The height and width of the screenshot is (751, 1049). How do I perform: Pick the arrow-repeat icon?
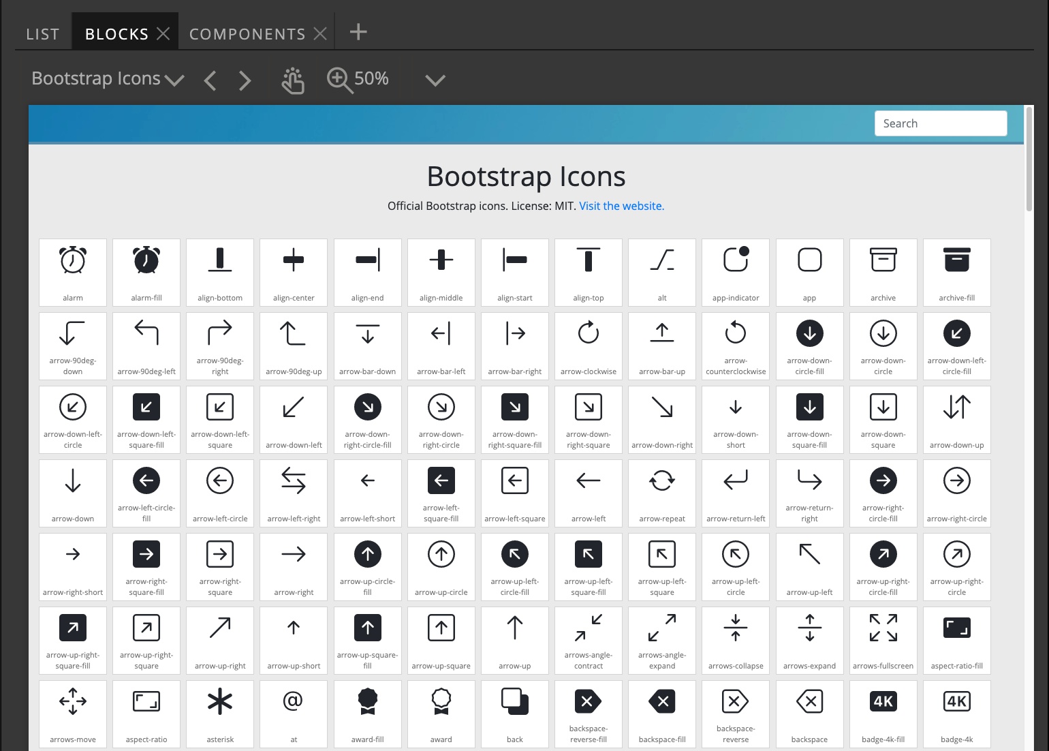point(662,493)
